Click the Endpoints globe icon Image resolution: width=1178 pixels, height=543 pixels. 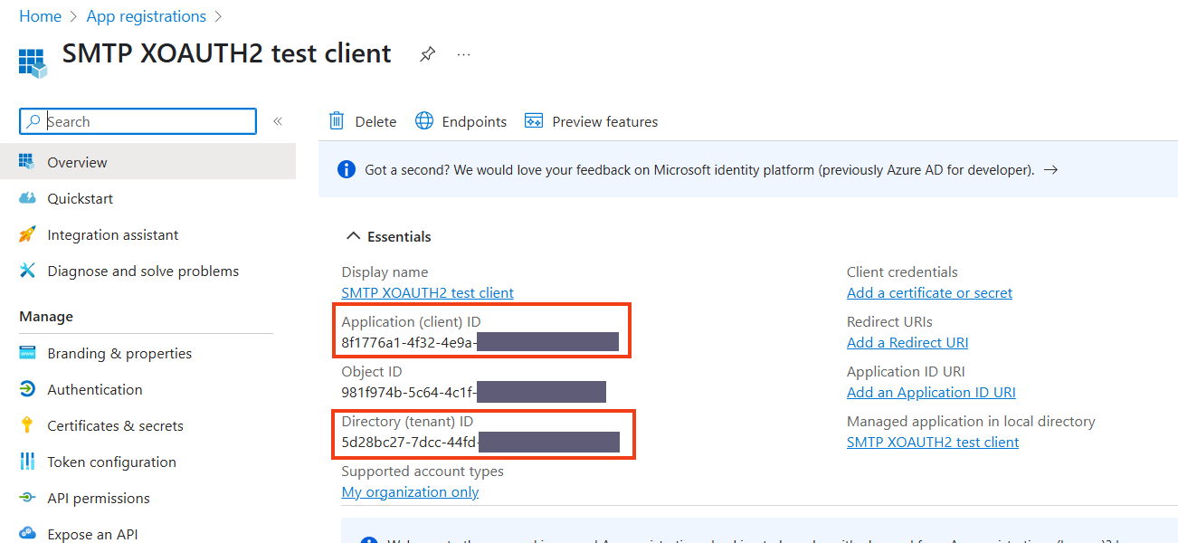pos(424,121)
